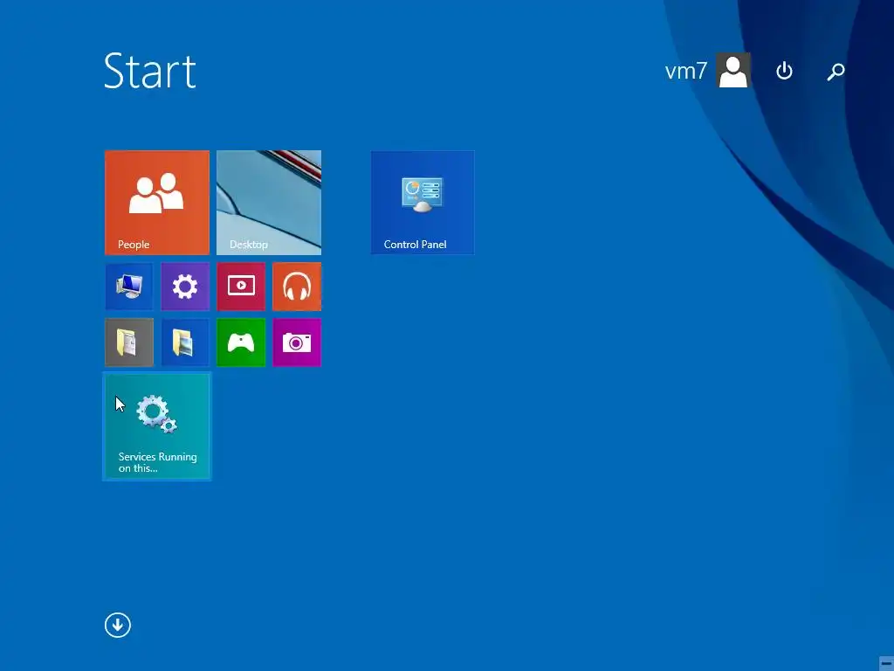Screen dimensions: 894x671
Task: Click the zoom-out button at bottom corner
Action: [886, 662]
